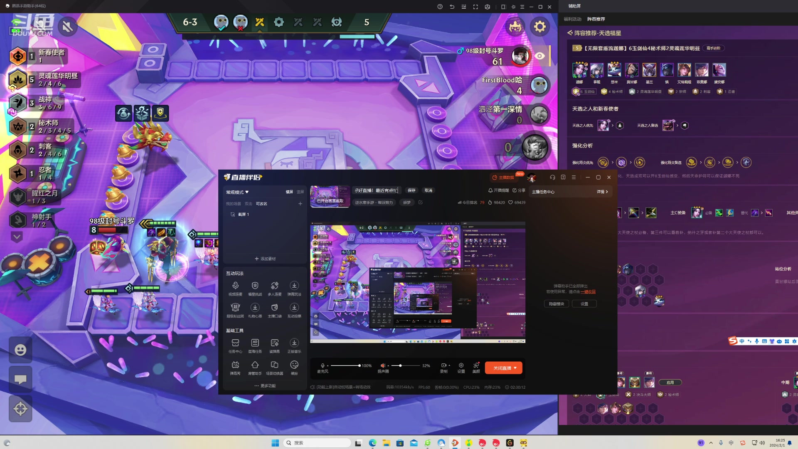Edit the stream title input field
The image size is (798, 449).
(377, 190)
